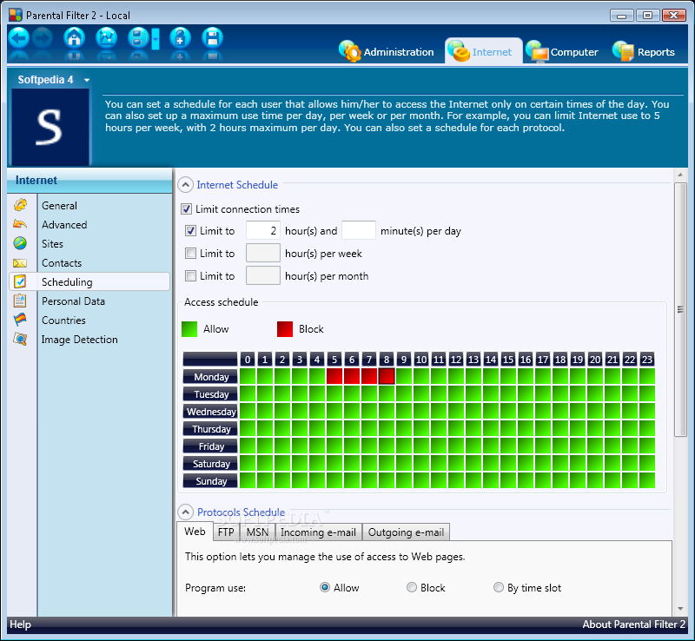
Task: Open the Advanced settings page
Action: 64,225
